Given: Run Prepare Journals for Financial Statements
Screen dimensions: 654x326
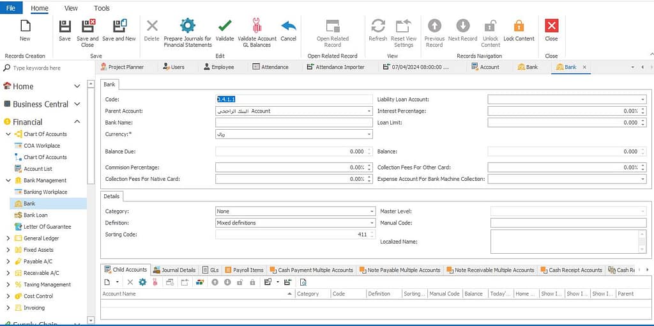Looking at the screenshot, I should coord(188,26).
